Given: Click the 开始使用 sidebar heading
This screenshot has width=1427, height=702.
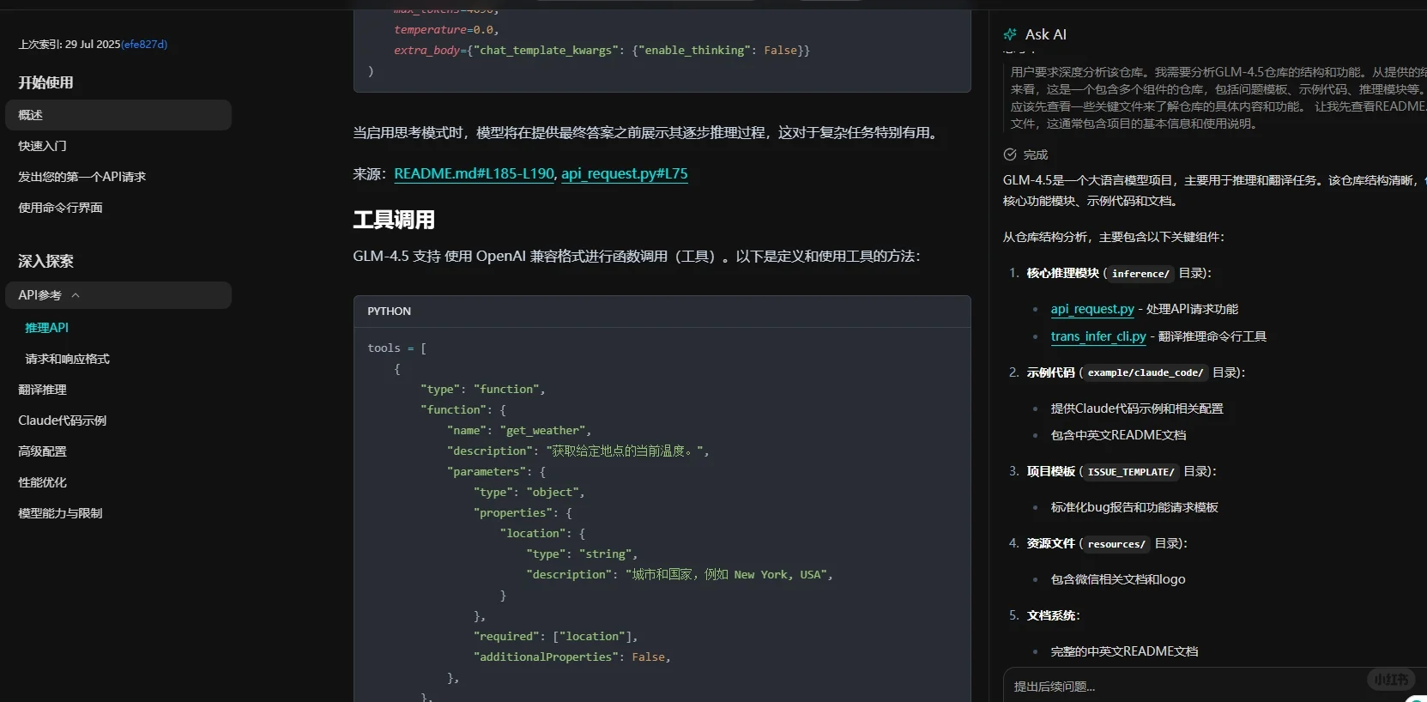Looking at the screenshot, I should [45, 82].
